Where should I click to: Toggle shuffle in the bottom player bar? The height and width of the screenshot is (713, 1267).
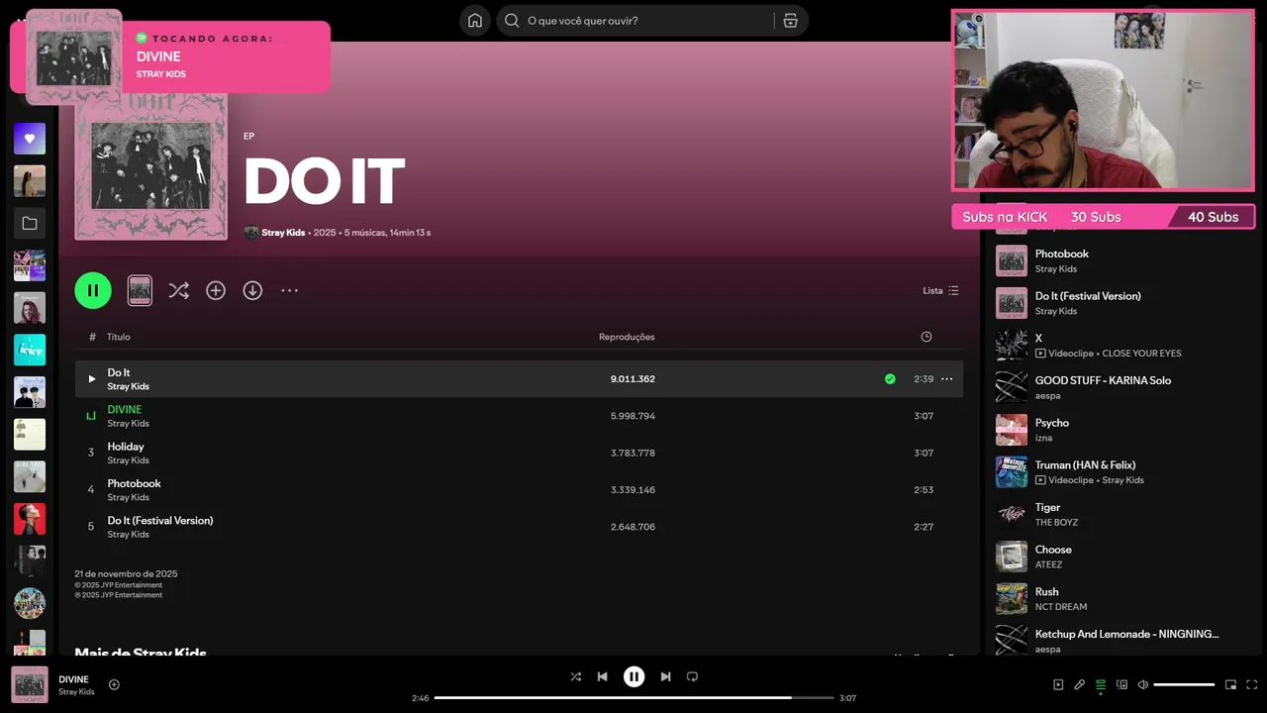[576, 676]
